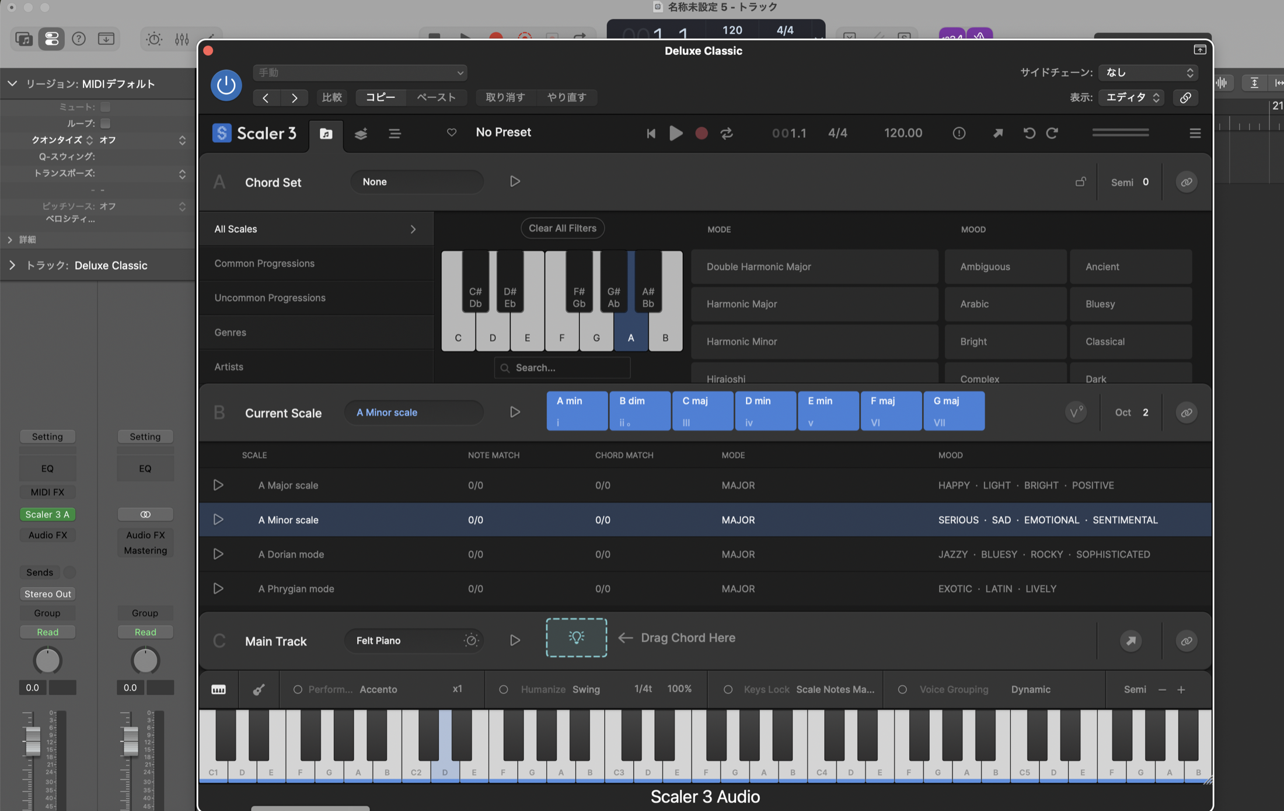The image size is (1284, 811).
Task: Preview the A Dorian mode row
Action: pyautogui.click(x=218, y=554)
